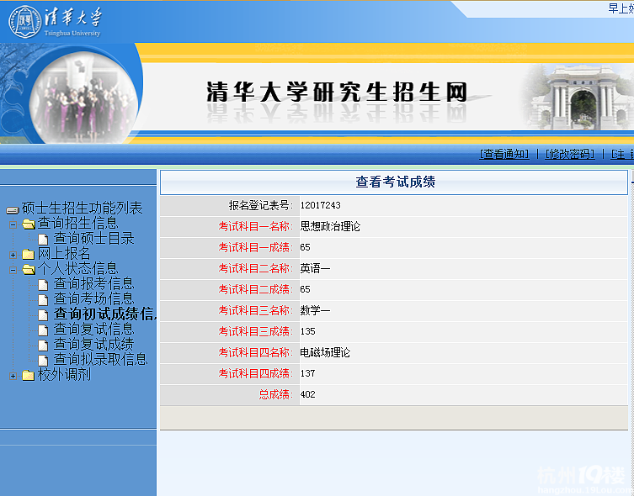Click the folder icon beside 查询招生信息
The width and height of the screenshot is (634, 496).
pos(29,224)
